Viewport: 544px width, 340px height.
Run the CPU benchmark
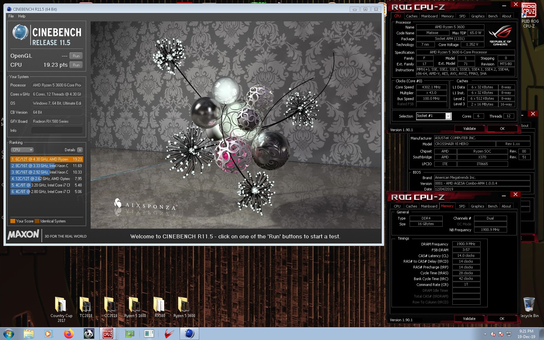pos(76,65)
